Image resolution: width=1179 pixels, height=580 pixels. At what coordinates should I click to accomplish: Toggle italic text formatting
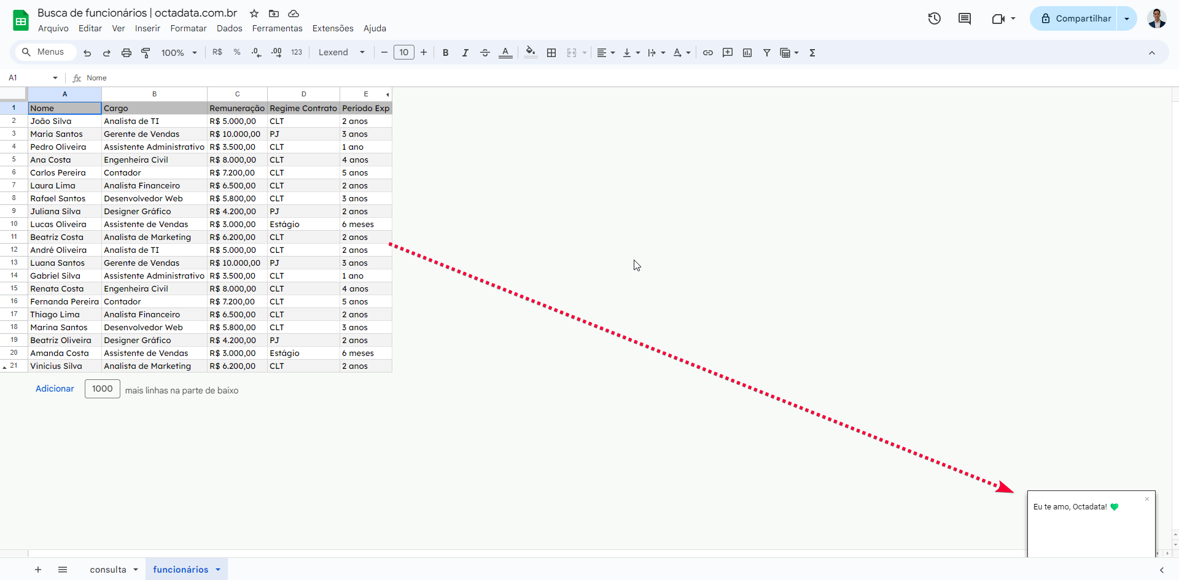(465, 53)
